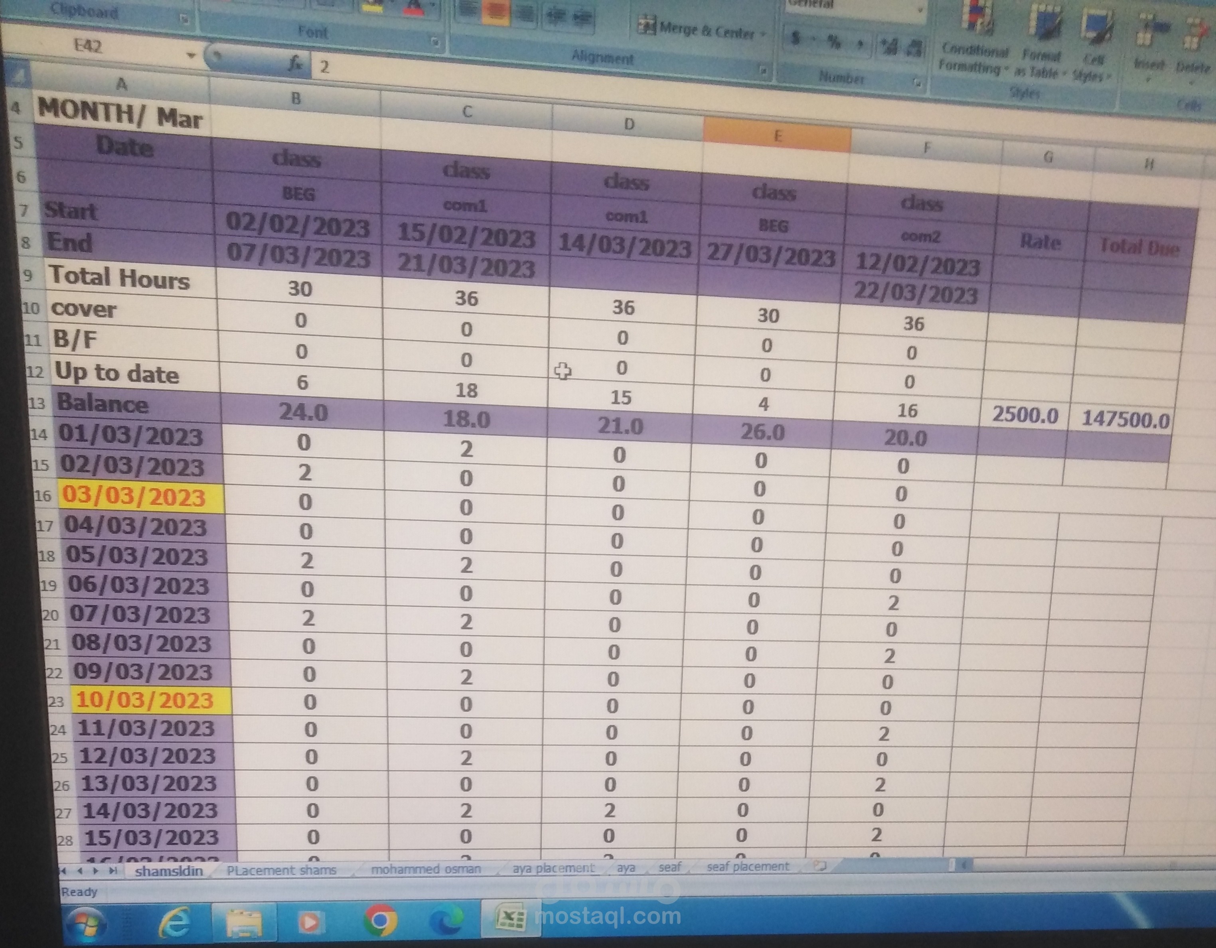This screenshot has width=1216, height=948.
Task: Open the Windows Start button
Action: point(87,924)
